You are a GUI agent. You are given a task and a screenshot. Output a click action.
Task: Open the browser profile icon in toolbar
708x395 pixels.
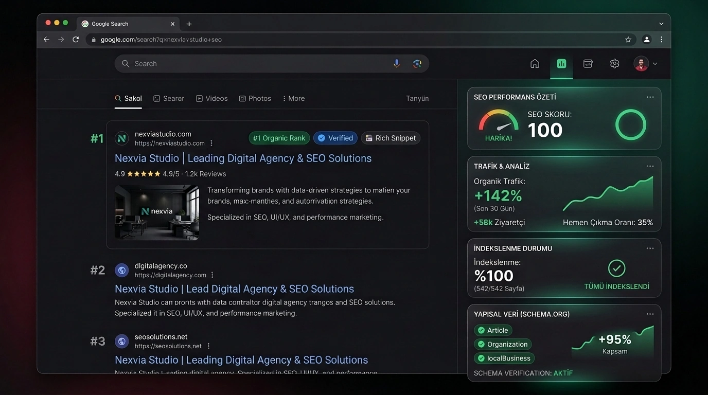click(647, 40)
